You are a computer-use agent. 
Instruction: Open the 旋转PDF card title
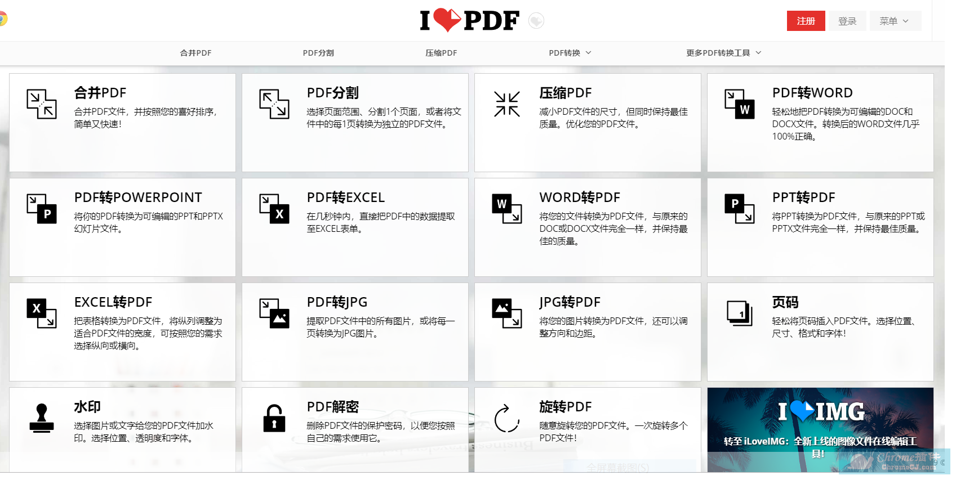pos(566,407)
